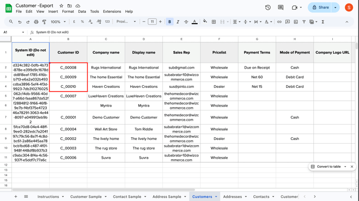Screen dimensions: 359x201
Task: Click the Borders icon
Action: click(214, 22)
